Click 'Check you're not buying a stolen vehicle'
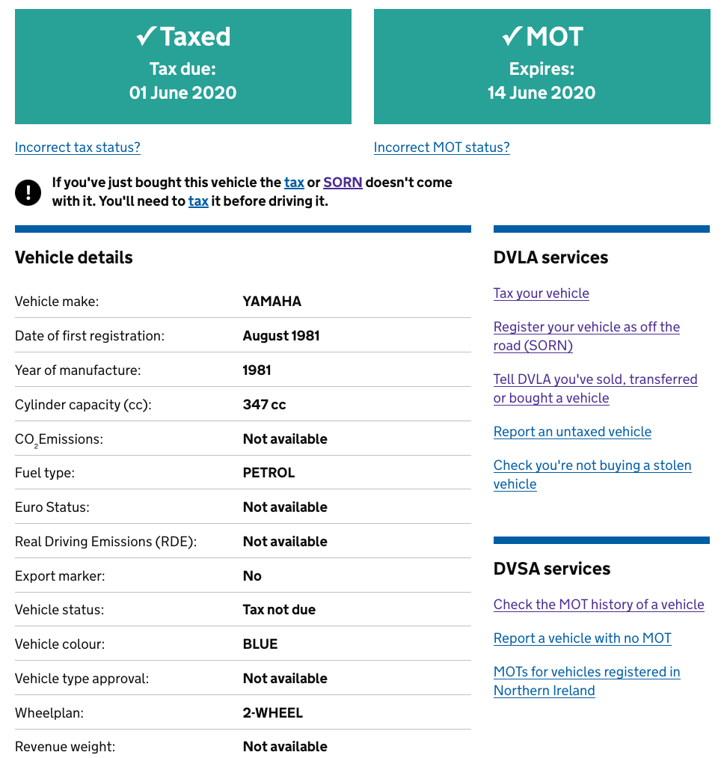This screenshot has height=758, width=724. click(x=592, y=465)
